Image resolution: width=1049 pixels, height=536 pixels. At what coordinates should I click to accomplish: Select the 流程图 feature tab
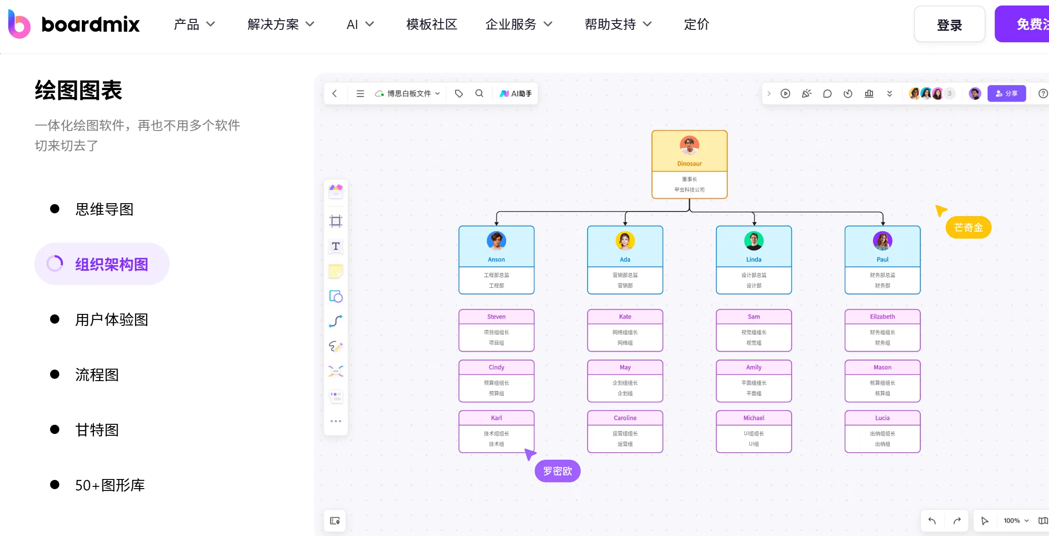[97, 375]
